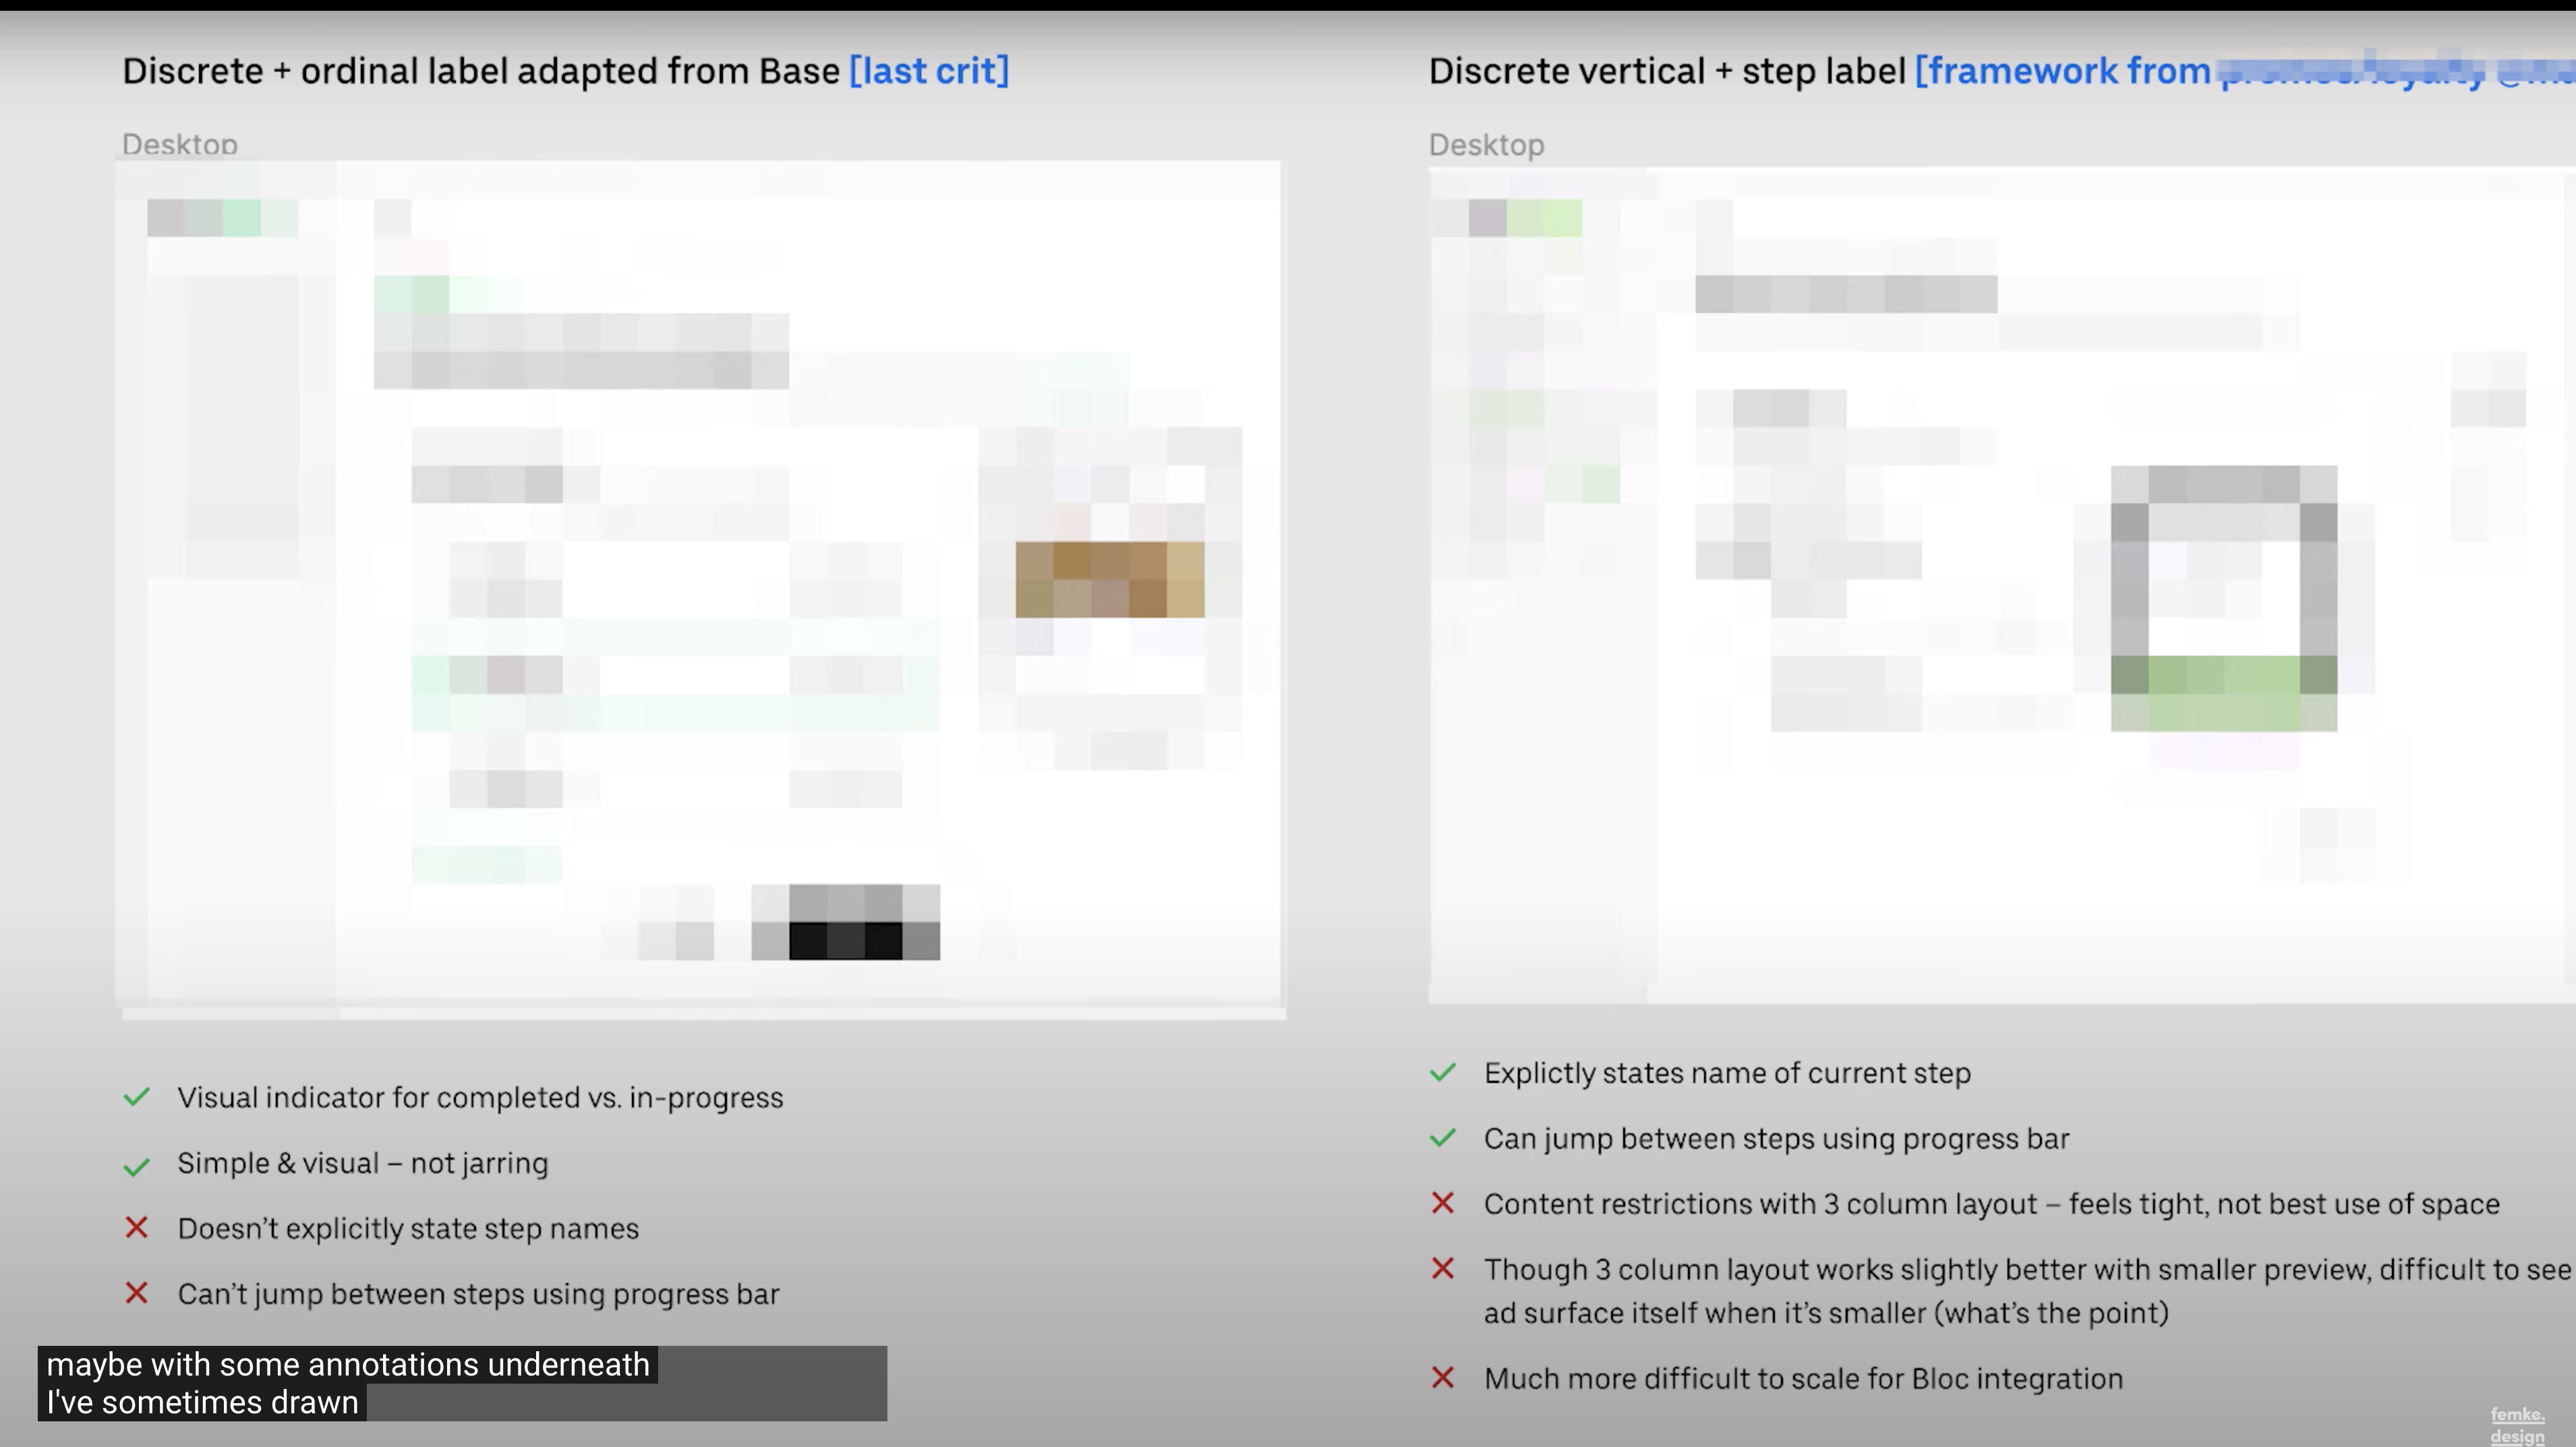Click 'Discrete + ordinal label adapted from Base' heading
Viewport: 2576px width, 1447px height.
480,71
